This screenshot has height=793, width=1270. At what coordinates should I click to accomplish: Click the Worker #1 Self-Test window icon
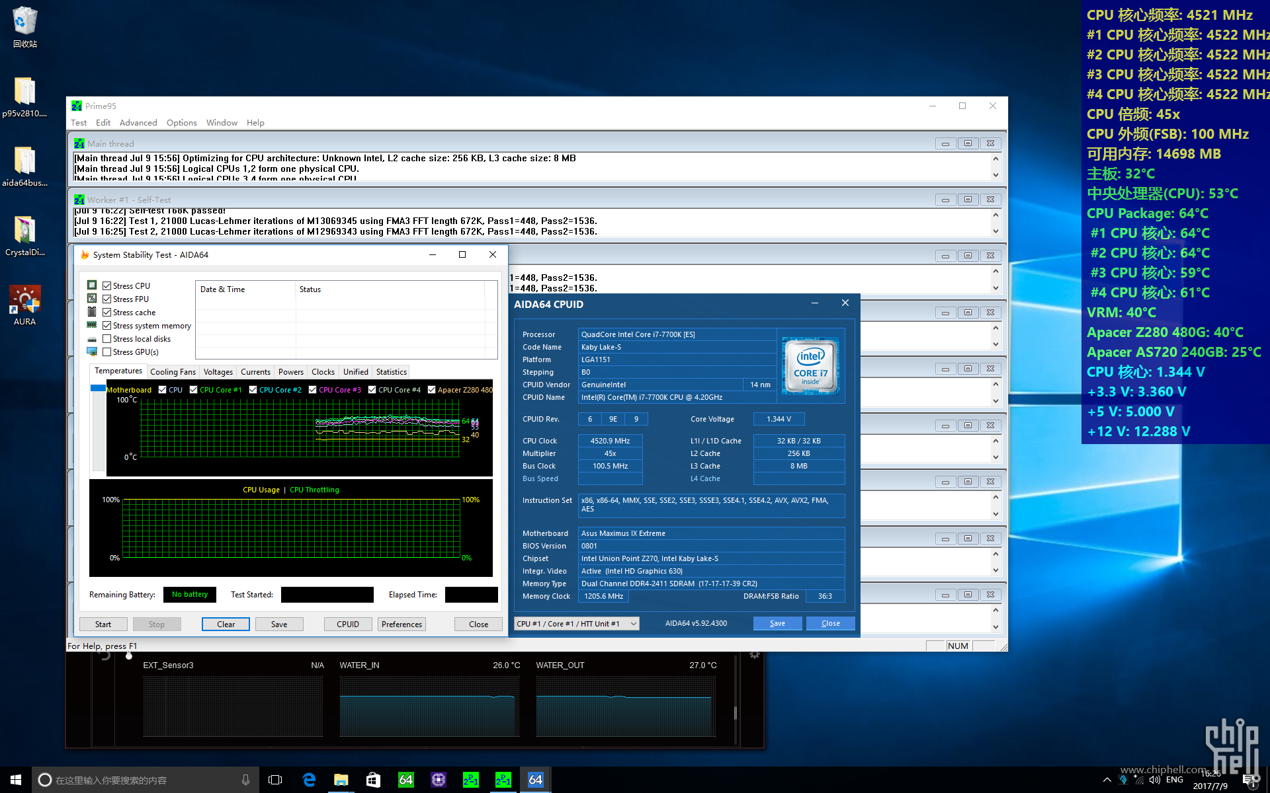pyautogui.click(x=79, y=200)
